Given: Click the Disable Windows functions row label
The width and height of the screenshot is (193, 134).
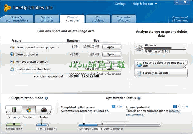Looking at the screenshot, I should 33,69.
